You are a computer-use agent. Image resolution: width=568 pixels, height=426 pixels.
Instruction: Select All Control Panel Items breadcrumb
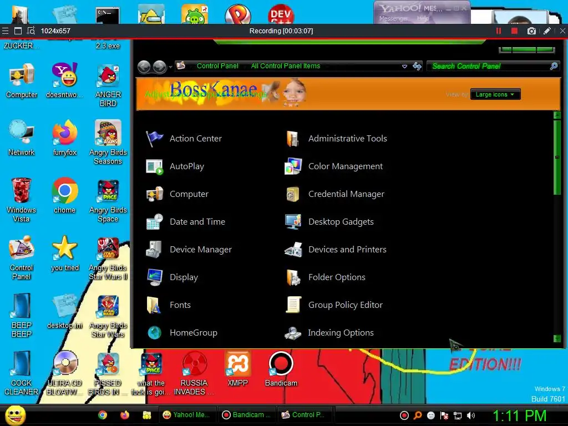pos(286,66)
